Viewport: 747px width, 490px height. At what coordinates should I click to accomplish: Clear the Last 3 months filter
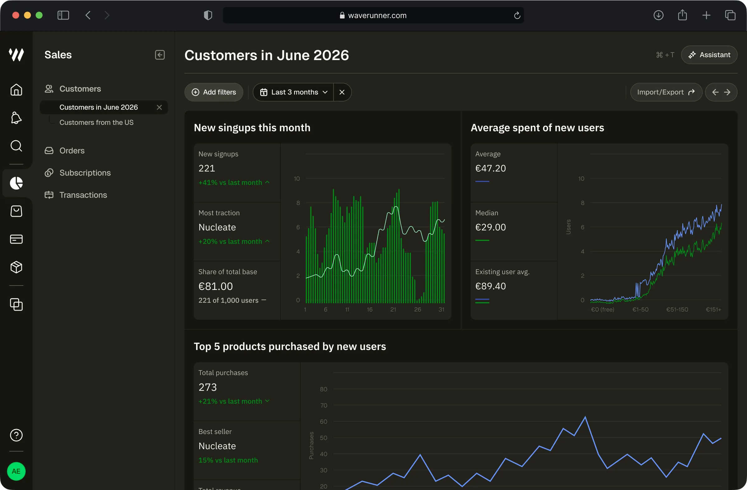coord(342,92)
